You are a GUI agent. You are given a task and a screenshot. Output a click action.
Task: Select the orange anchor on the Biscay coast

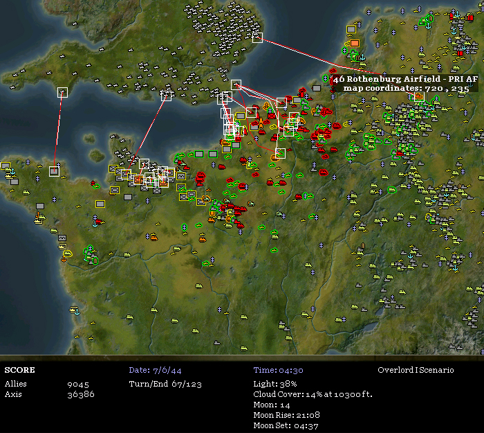click(64, 260)
